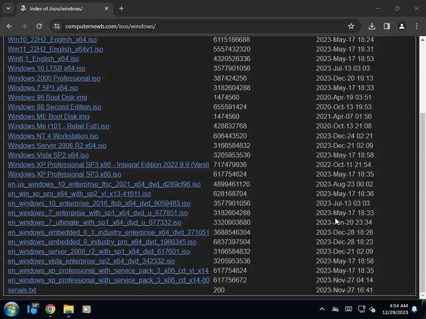Open the serials.txt file link
This screenshot has width=426, height=319.
[x=22, y=290]
